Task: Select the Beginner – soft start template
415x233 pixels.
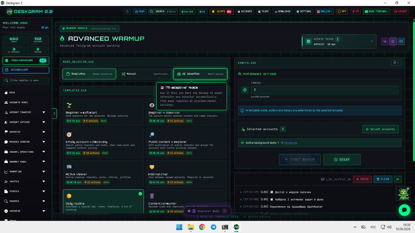Action: 103,112
